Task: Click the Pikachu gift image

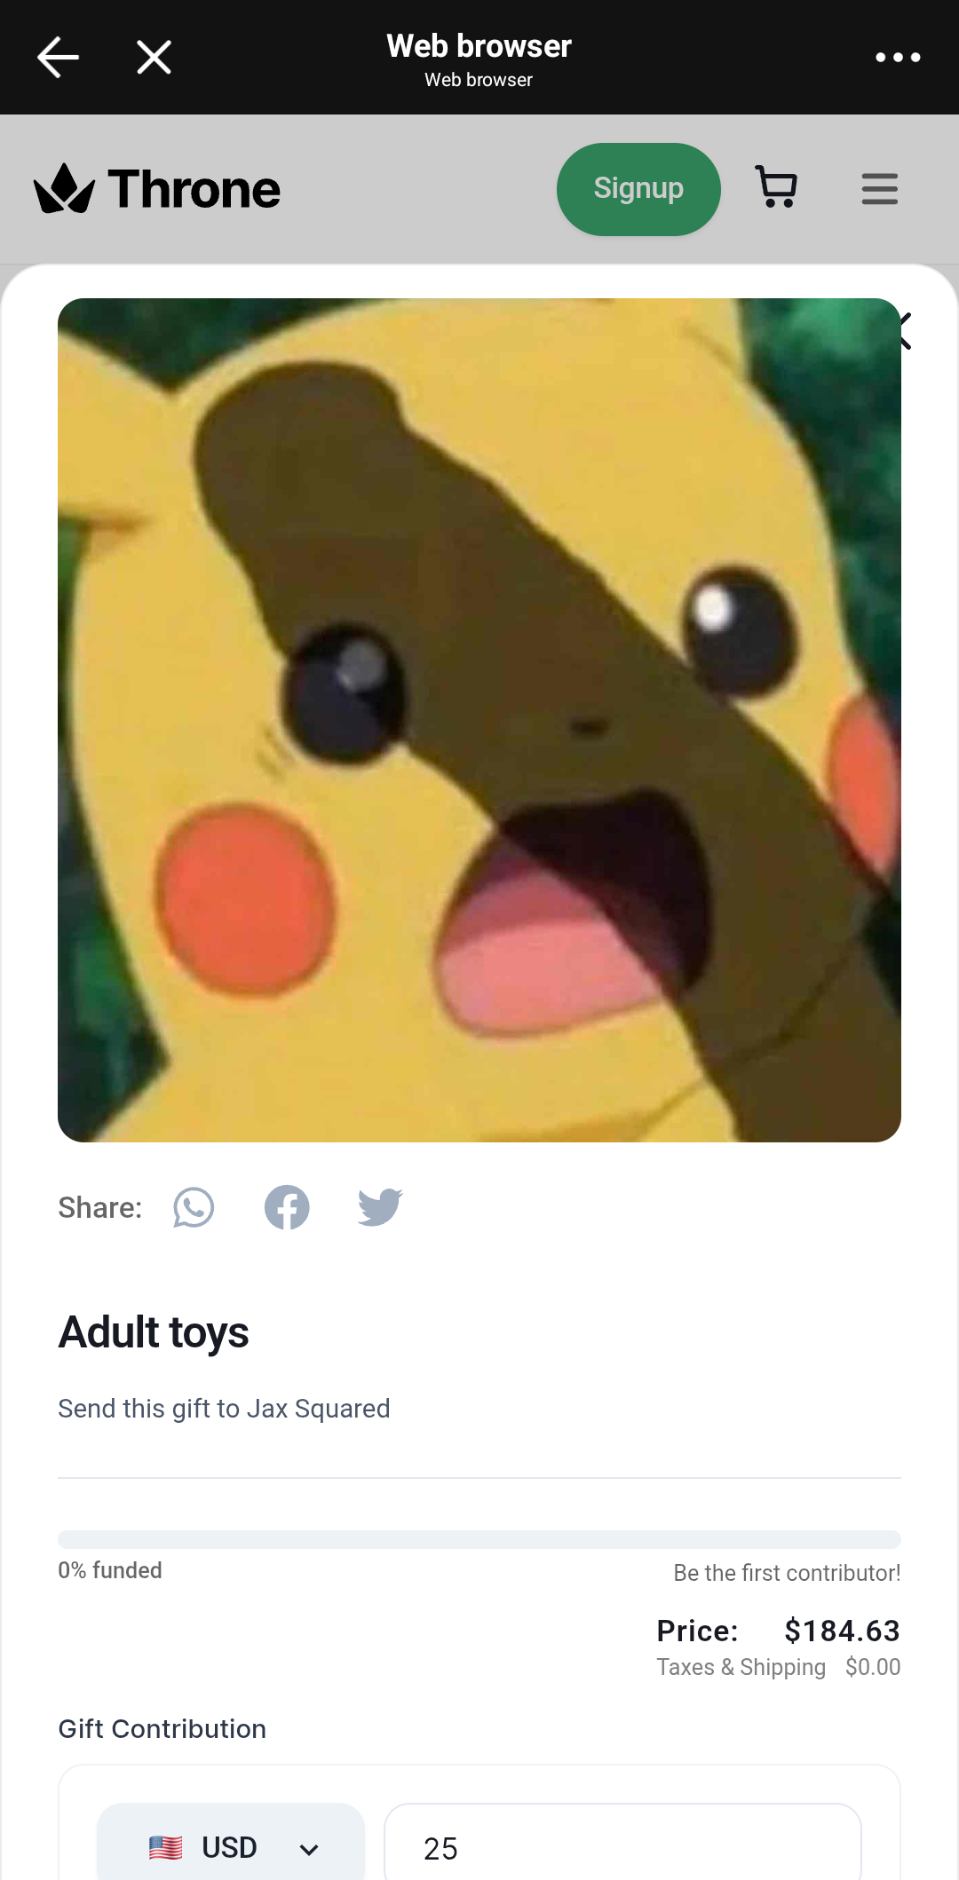Action: (x=479, y=720)
